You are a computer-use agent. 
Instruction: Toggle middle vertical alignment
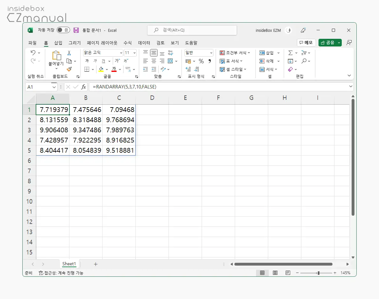154,53
